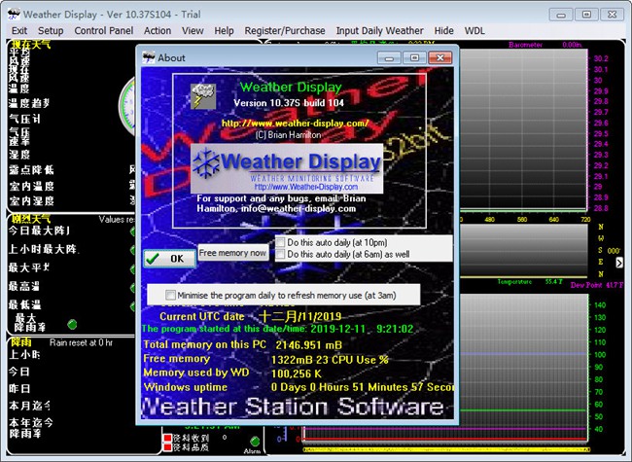
Task: Open the weather-display.com yellow link
Action: 295,124
